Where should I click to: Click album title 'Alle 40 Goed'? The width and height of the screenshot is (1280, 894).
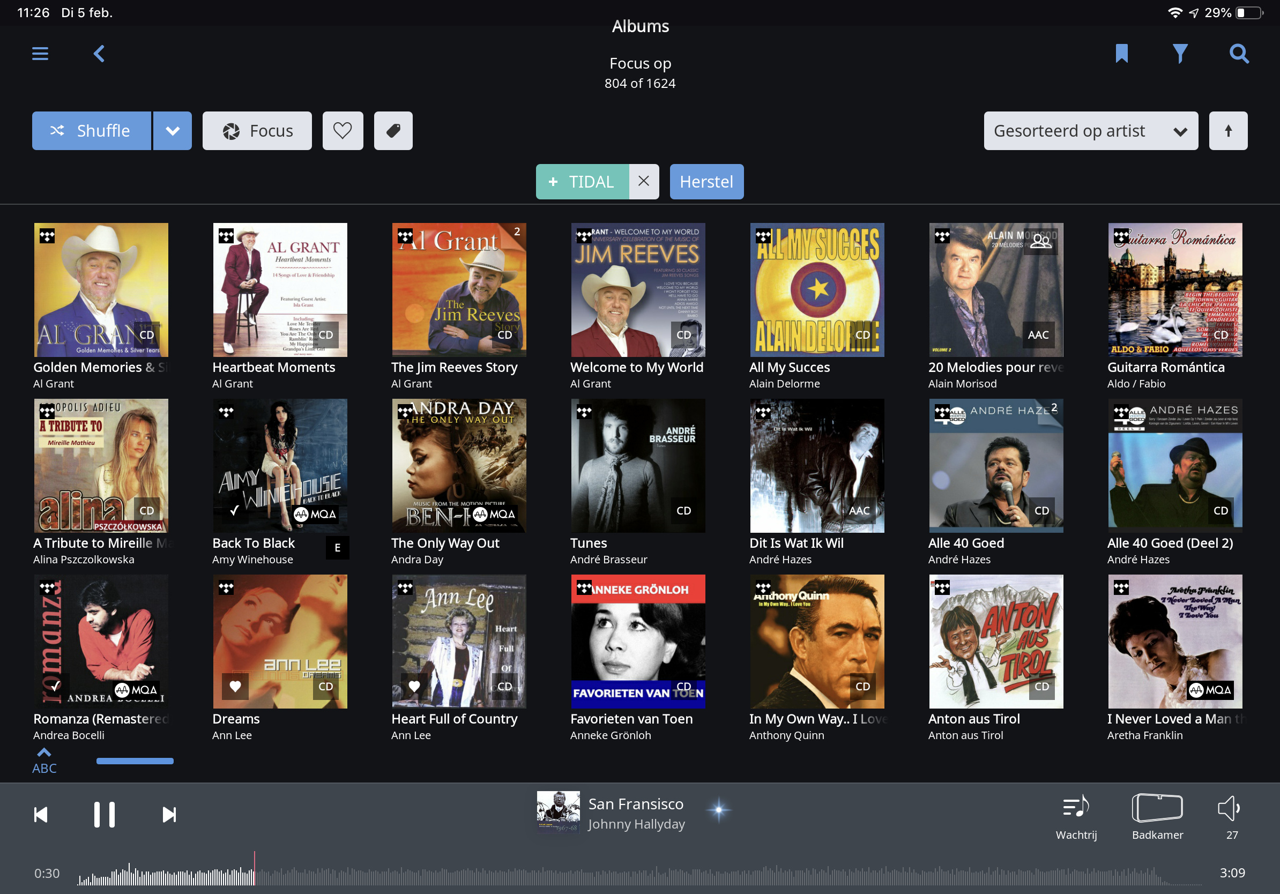[965, 543]
